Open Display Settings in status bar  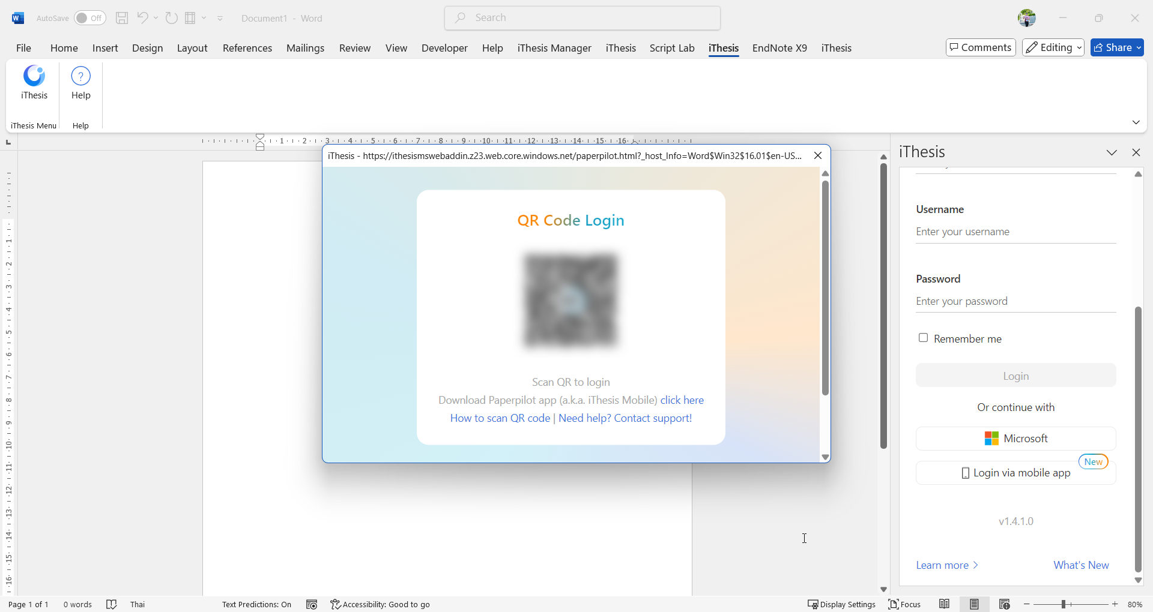pos(841,604)
